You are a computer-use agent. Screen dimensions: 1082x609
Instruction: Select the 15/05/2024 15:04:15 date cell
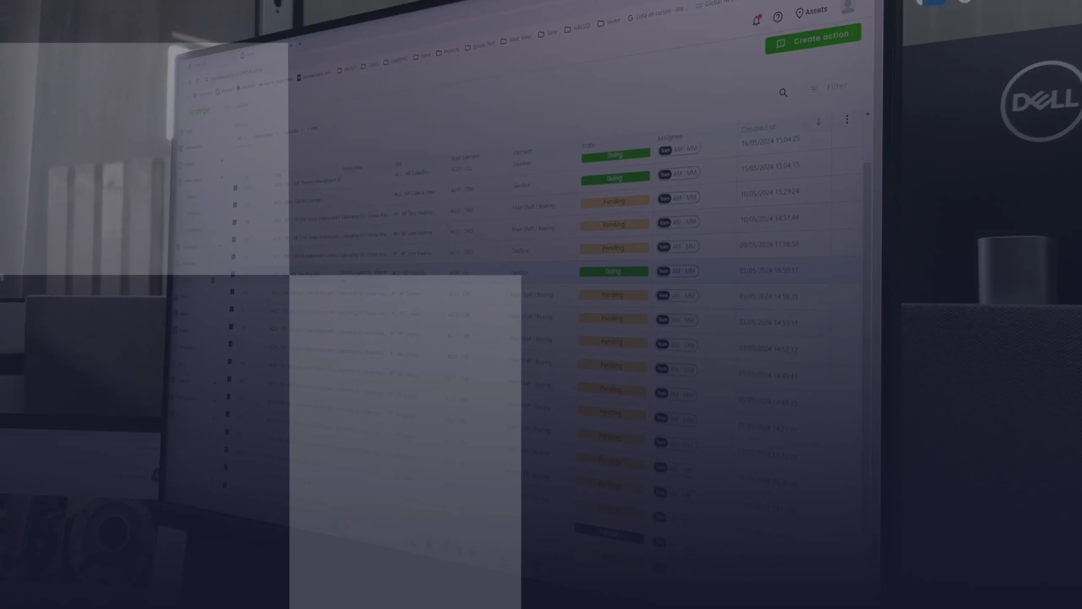[x=770, y=167]
